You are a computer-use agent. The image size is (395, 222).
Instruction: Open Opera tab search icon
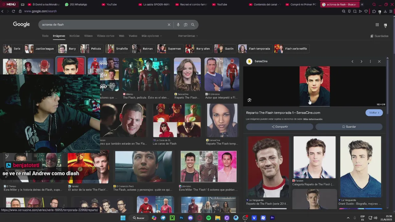click(374, 4)
